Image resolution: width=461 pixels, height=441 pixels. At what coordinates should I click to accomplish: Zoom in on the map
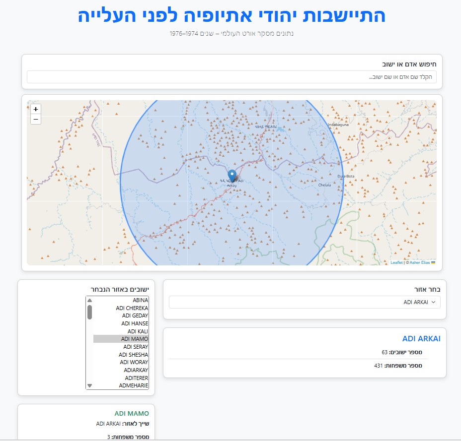[36, 109]
